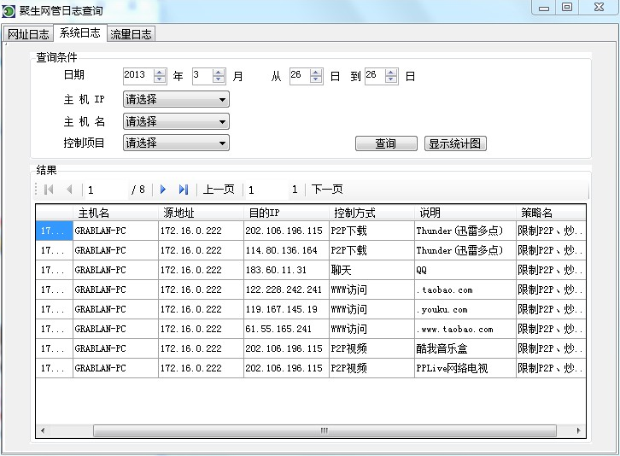Click the .taobao.com cell
This screenshot has height=456, width=620.
tap(465, 289)
